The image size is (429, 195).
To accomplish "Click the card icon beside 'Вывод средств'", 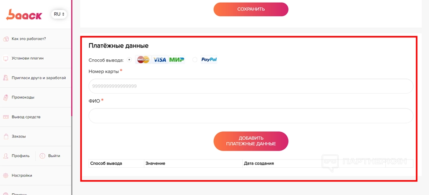I will [6, 117].
